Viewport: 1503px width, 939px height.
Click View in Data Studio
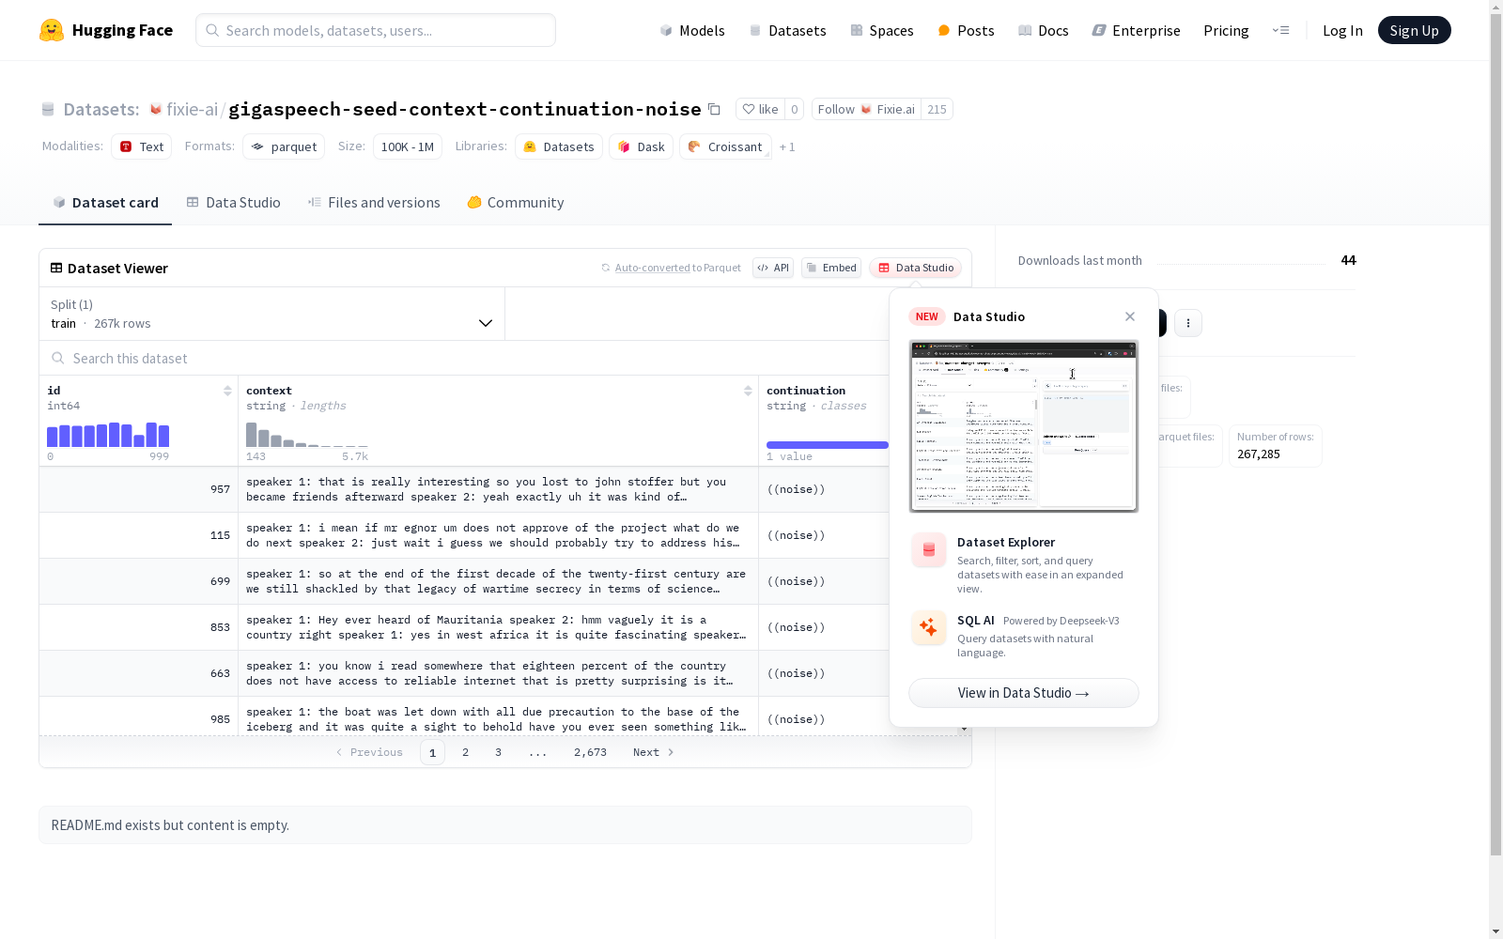pyautogui.click(x=1024, y=693)
